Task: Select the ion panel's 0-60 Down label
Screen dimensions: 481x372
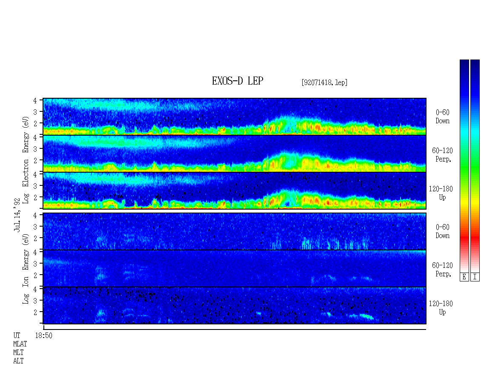Action: coord(442,231)
